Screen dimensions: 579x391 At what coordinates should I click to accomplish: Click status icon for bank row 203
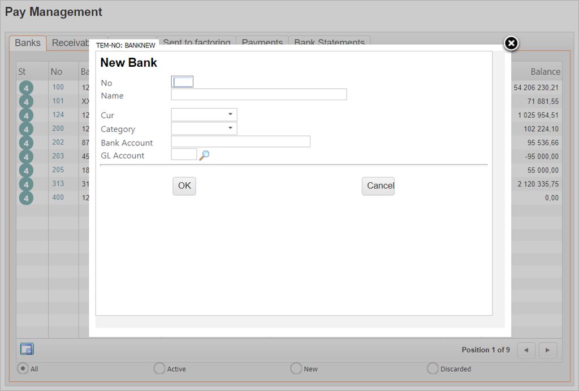(26, 157)
